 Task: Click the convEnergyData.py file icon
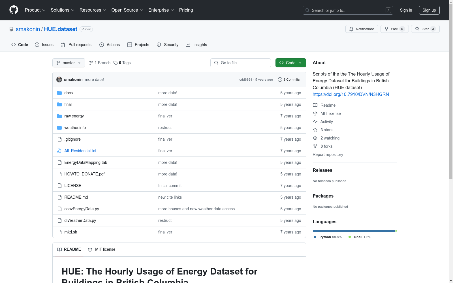point(59,209)
